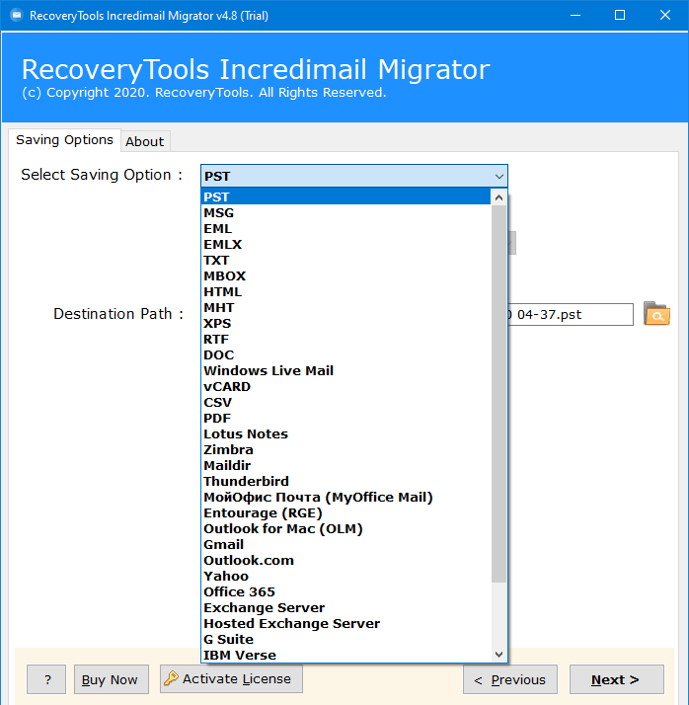689x705 pixels.
Task: Select Exchange Server option
Action: 345,607
